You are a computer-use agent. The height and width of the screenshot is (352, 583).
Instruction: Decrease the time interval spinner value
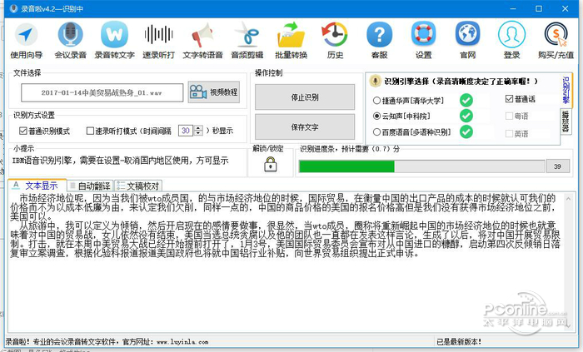[x=198, y=133]
